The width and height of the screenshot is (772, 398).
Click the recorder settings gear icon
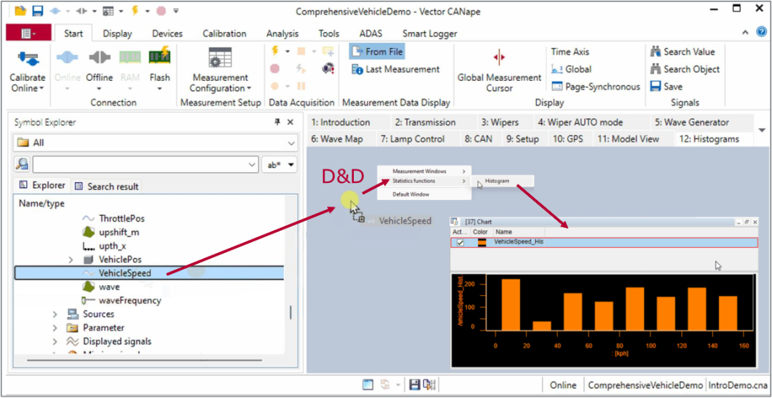[x=327, y=69]
